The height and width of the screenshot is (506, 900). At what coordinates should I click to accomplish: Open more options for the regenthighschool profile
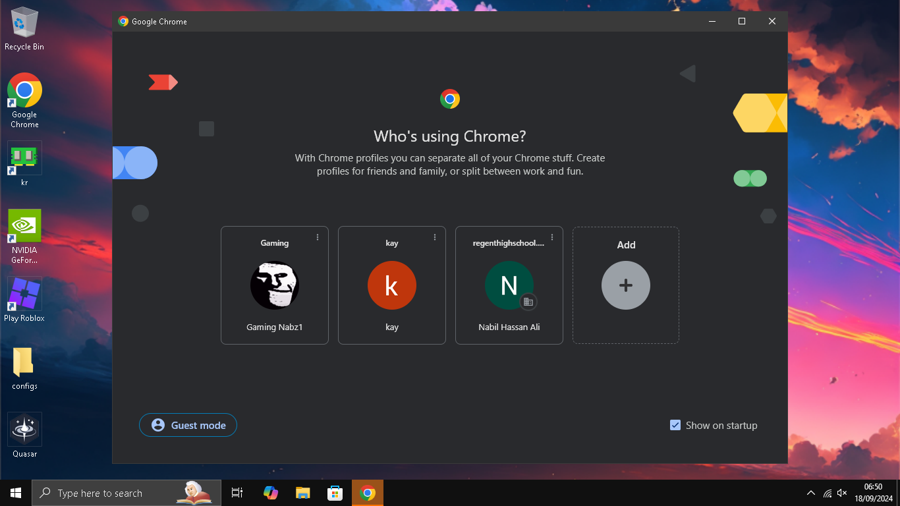(552, 237)
